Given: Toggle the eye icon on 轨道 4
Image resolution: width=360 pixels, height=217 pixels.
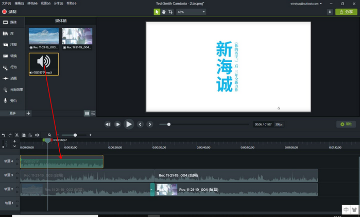Looking at the screenshot, I should point(17,159).
